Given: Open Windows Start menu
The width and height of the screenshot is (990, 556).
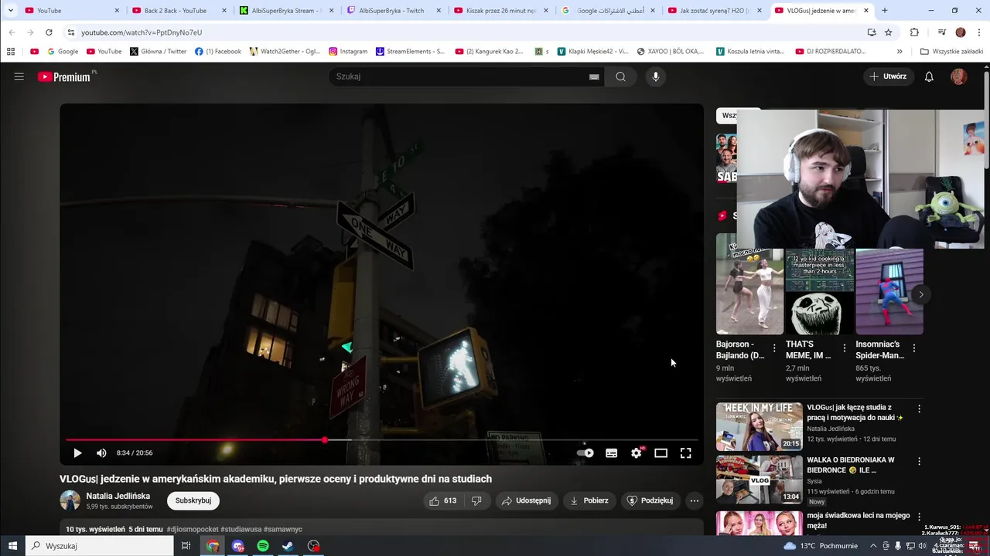Looking at the screenshot, I should pyautogui.click(x=12, y=546).
